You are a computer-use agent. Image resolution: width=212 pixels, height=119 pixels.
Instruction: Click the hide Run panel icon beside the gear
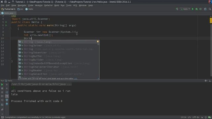[210, 81]
